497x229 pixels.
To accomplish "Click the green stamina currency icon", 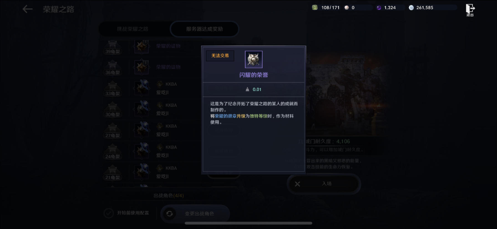I will tap(315, 7).
